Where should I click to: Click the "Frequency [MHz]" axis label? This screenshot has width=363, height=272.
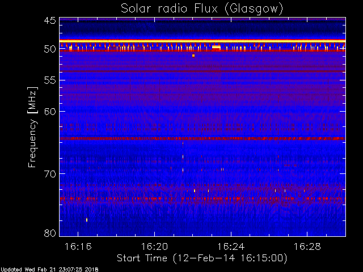(x=32, y=127)
